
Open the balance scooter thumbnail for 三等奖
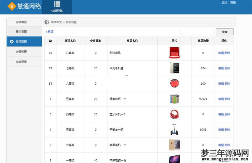(x=174, y=130)
